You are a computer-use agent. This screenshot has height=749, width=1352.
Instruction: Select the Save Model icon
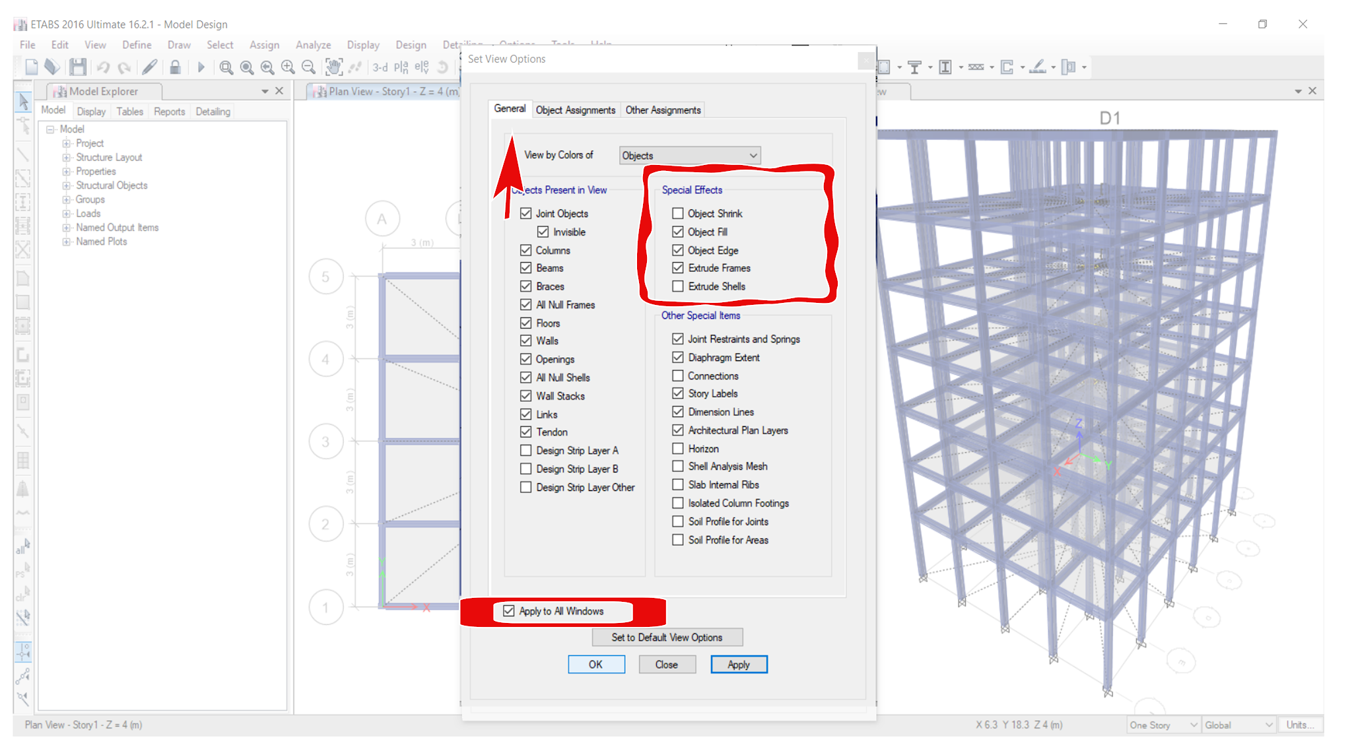pos(78,67)
